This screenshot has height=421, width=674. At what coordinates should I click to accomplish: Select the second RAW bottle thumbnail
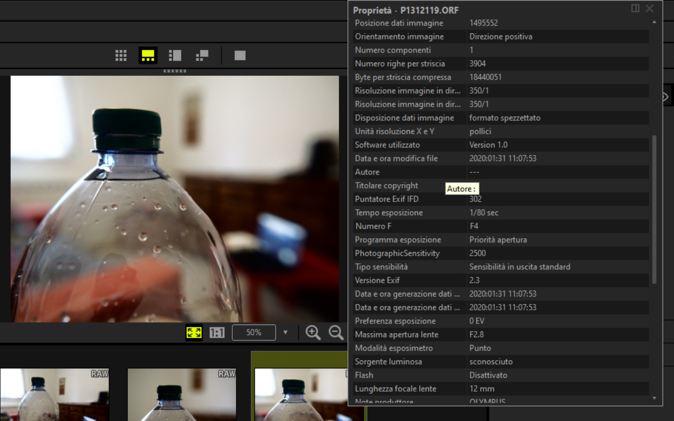coord(181,394)
